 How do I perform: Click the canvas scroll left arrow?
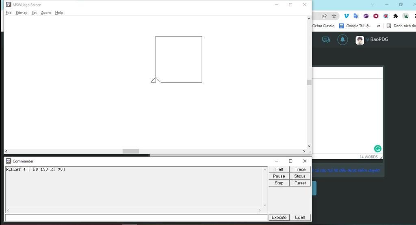[x=6, y=151]
